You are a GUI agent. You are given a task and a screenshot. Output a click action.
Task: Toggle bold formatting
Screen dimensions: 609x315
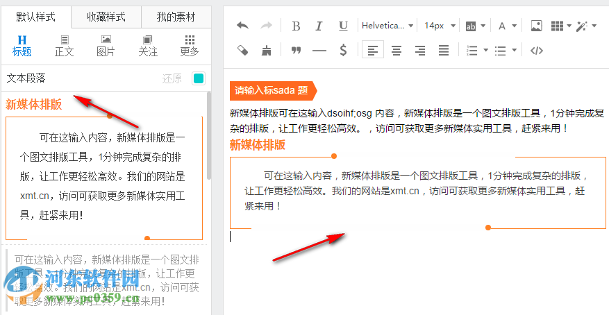click(296, 26)
